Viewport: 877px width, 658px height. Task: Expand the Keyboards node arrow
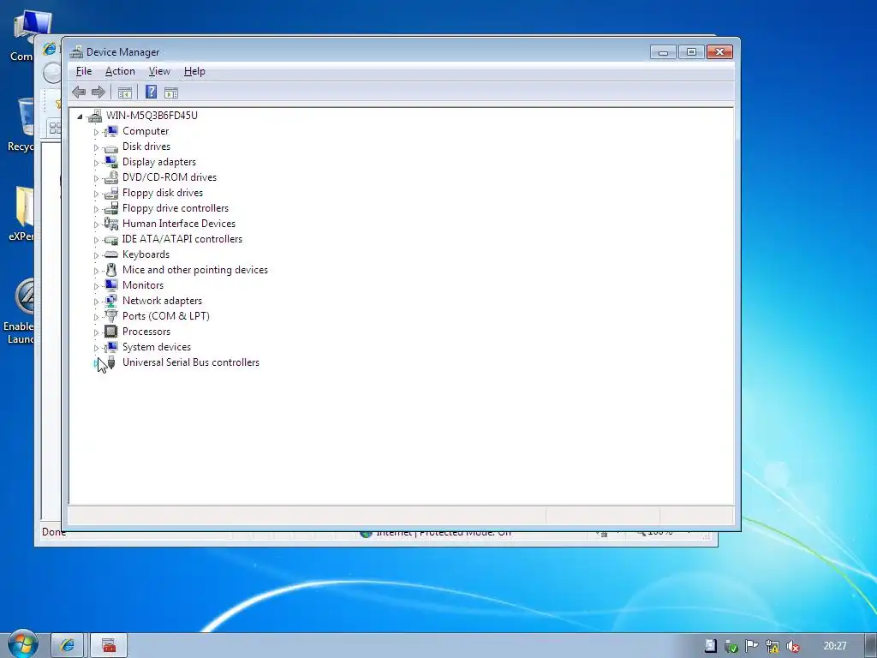pyautogui.click(x=96, y=255)
